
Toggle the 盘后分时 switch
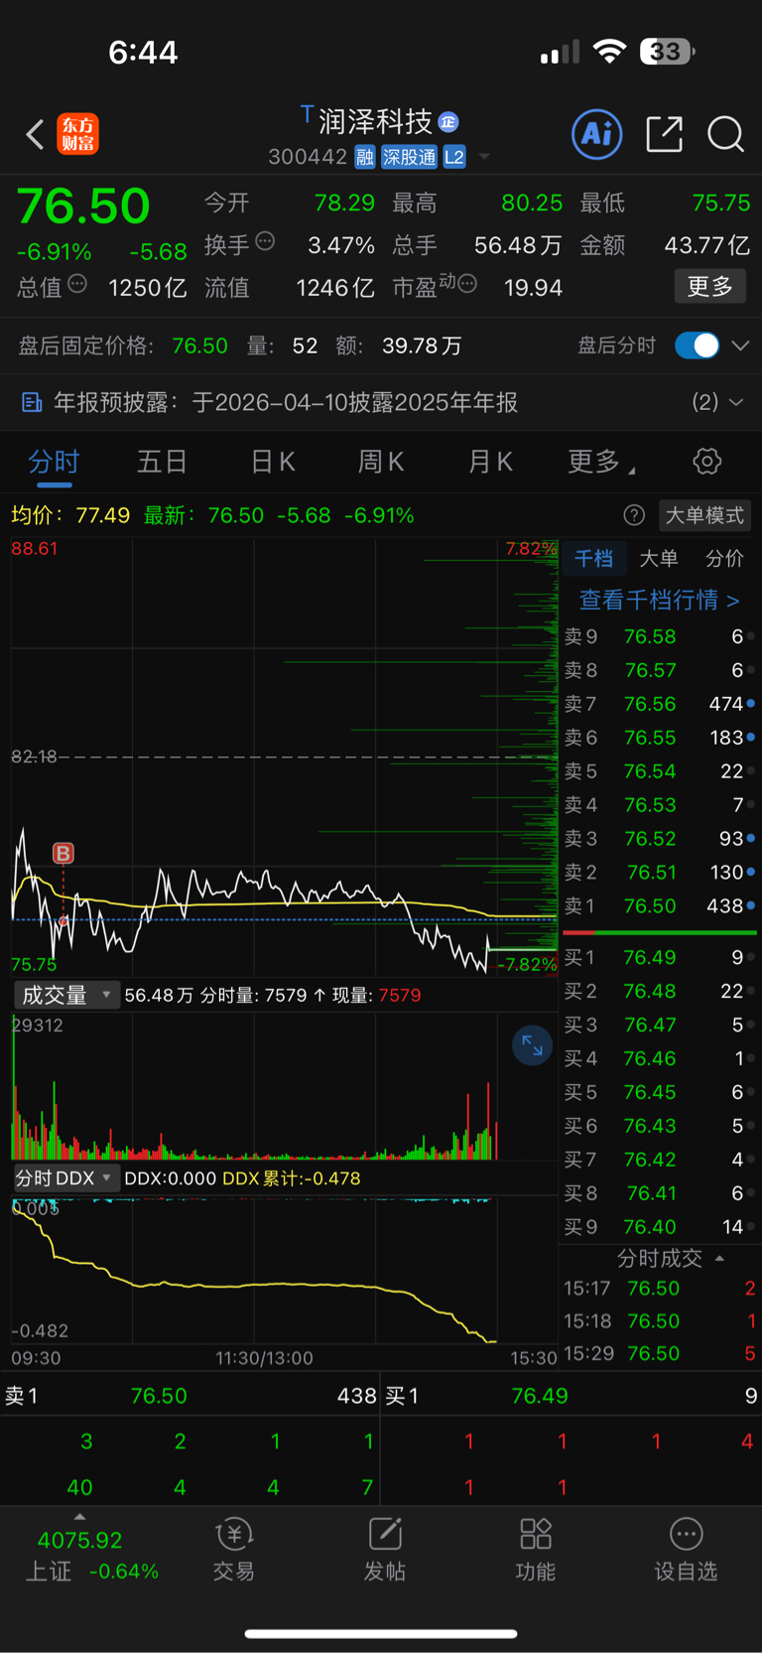click(697, 345)
